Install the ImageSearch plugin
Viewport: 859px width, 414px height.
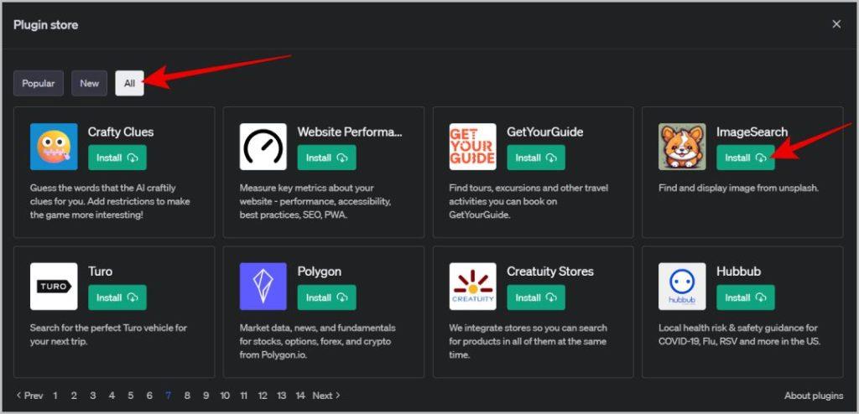click(x=746, y=158)
